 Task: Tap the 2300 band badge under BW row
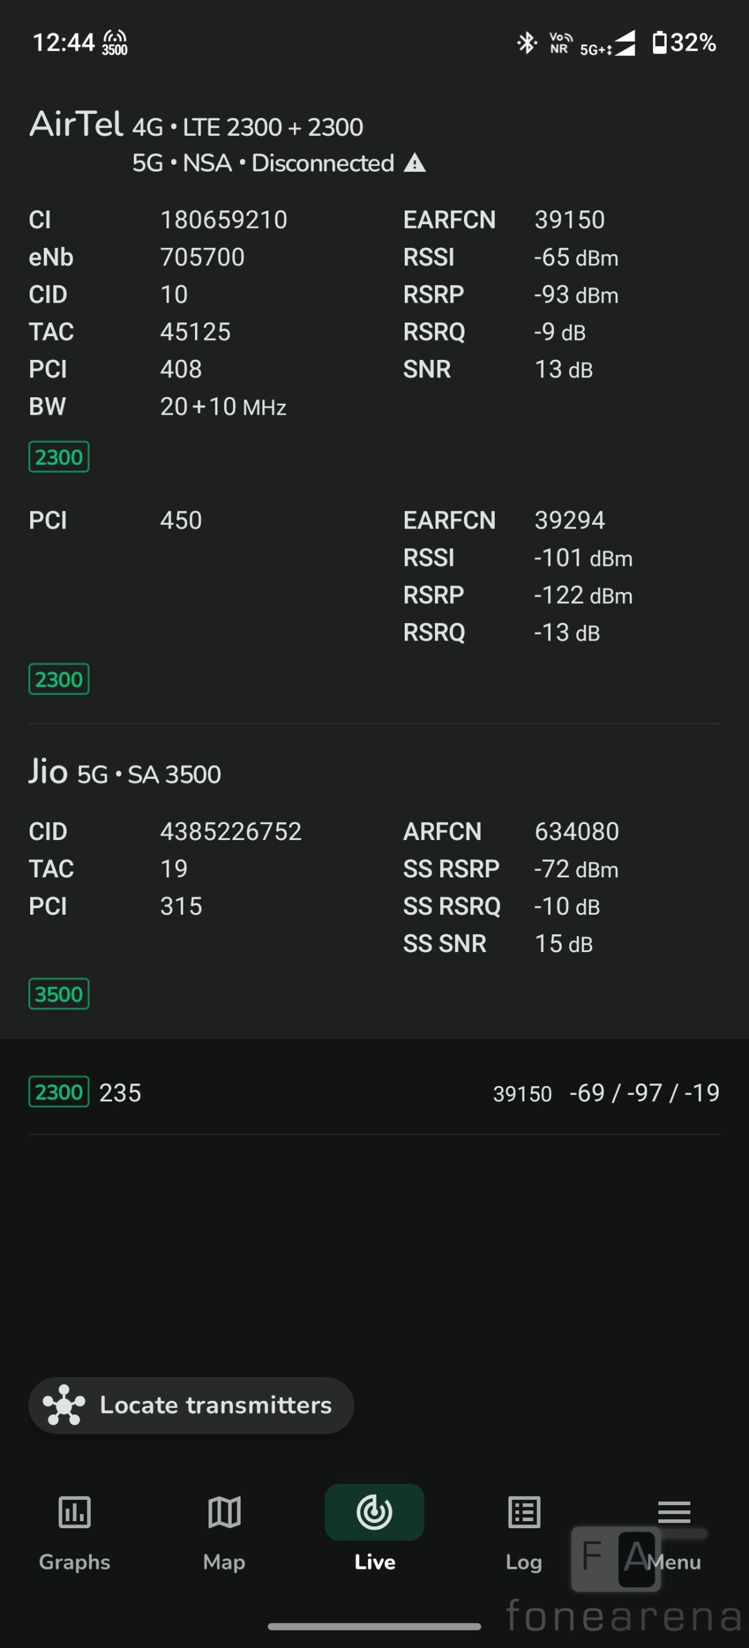click(x=59, y=457)
